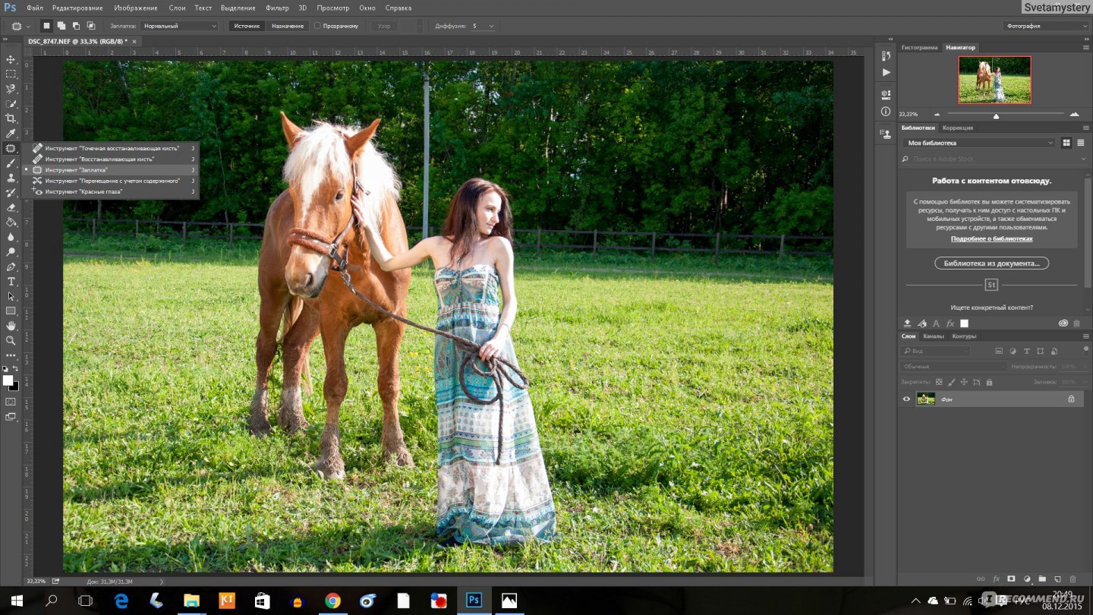Open the Заплатка mode dropdown "Нормальный"
This screenshot has width=1093, height=615.
point(180,26)
